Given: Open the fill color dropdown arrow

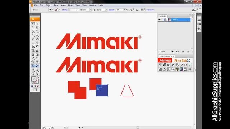Looking at the screenshot, I should 53,10.
